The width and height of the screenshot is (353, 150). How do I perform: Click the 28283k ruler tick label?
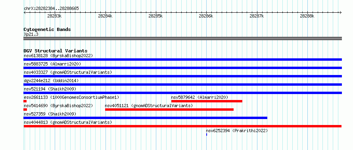pyautogui.click(x=54, y=16)
